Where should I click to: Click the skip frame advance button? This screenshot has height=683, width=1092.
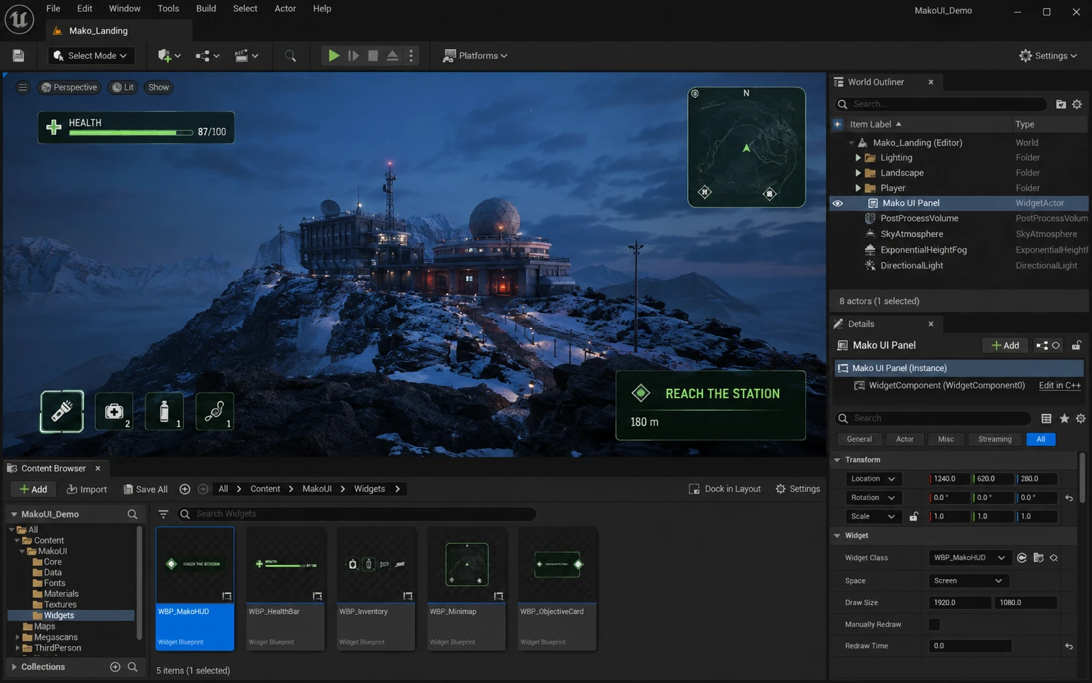click(x=353, y=56)
